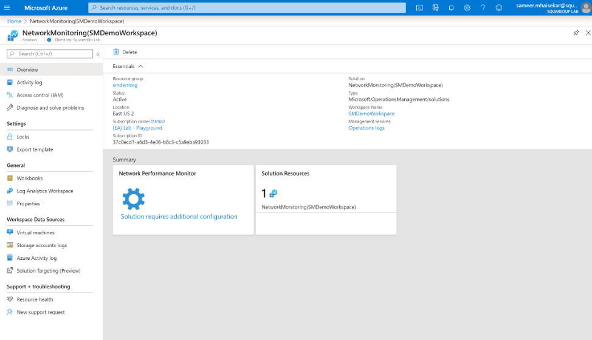This screenshot has height=340, width=592.
Task: Open the feedback smiley icon
Action: click(499, 8)
